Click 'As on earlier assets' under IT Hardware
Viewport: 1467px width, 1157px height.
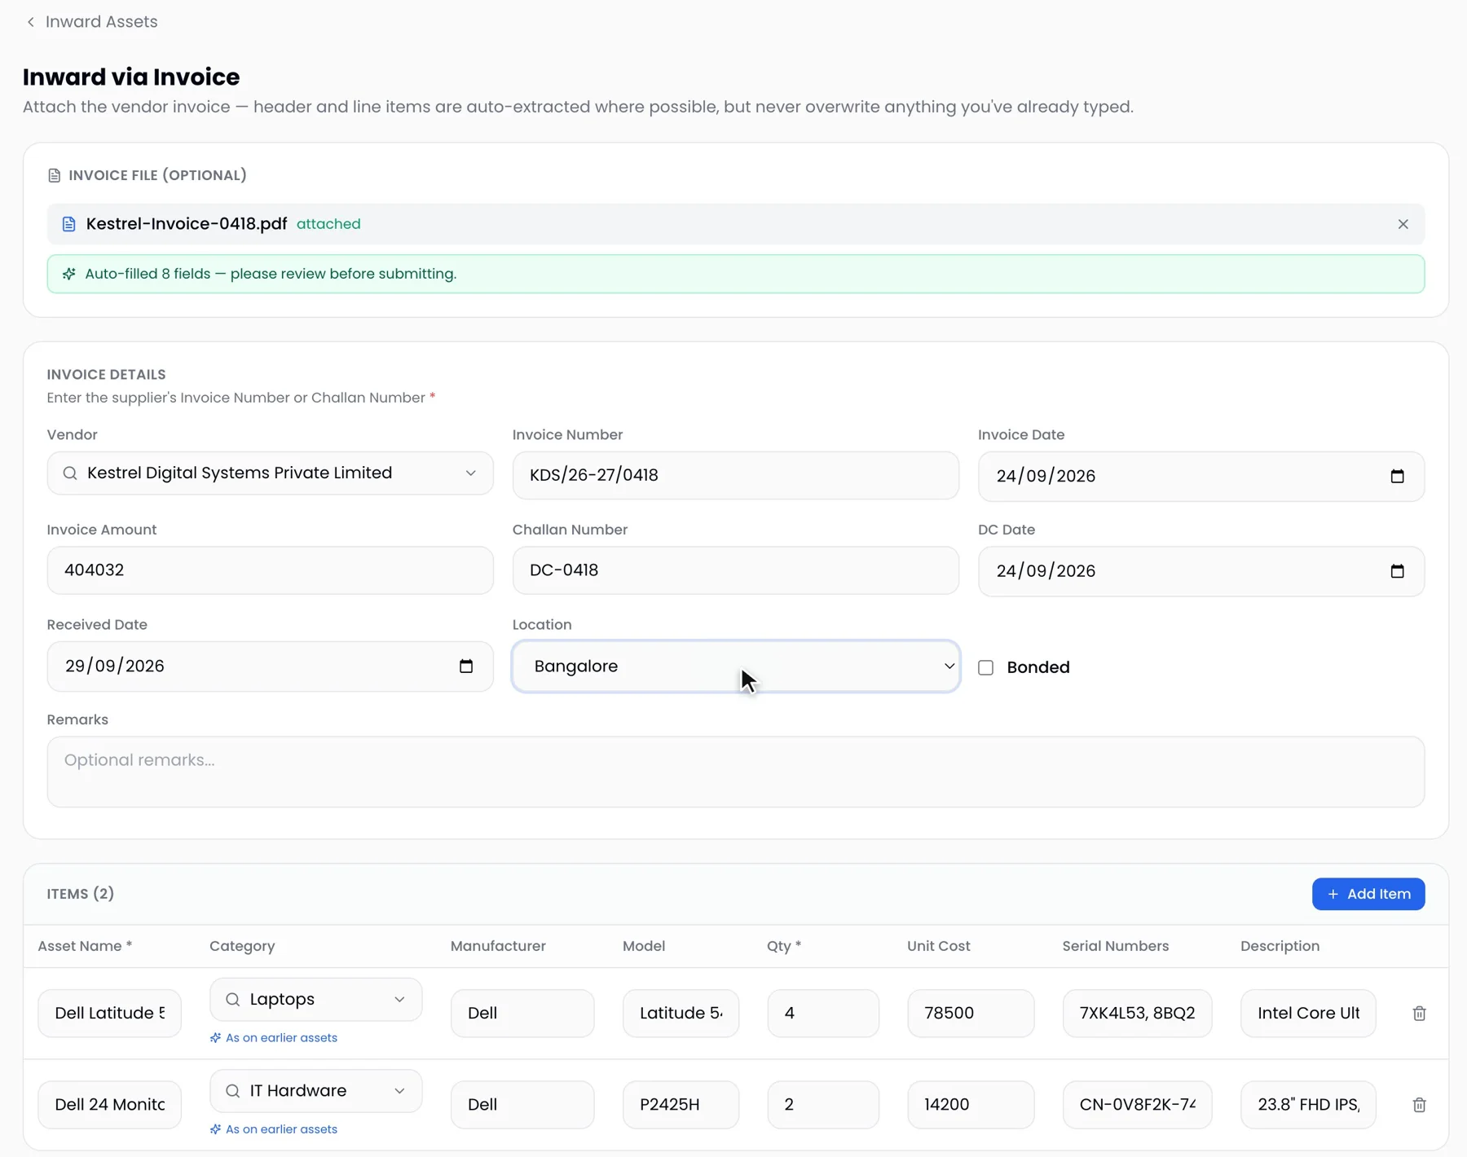274,1129
